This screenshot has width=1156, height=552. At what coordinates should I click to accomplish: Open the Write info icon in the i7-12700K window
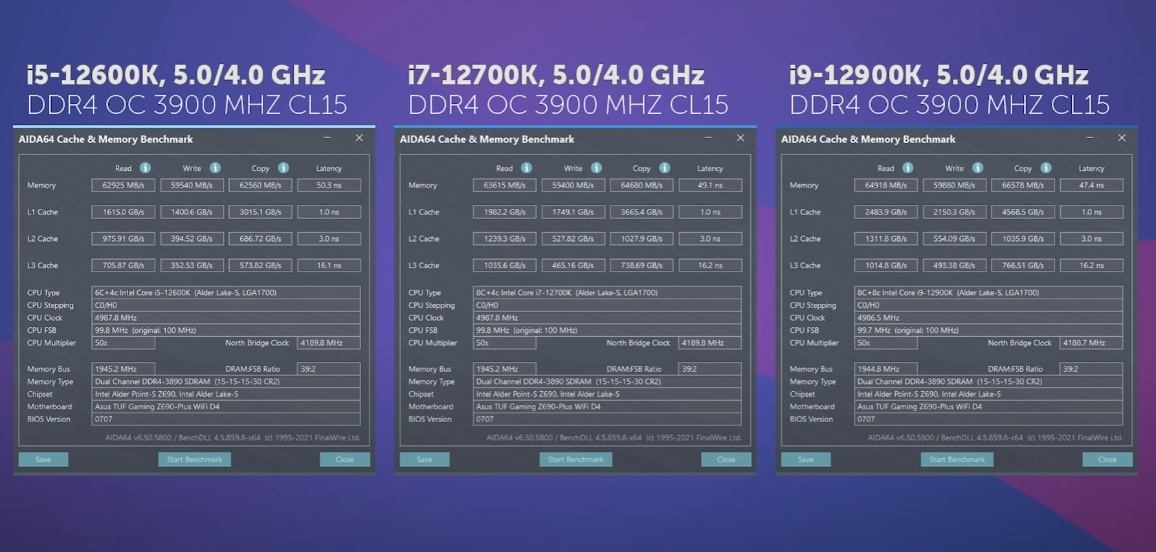coord(596,168)
